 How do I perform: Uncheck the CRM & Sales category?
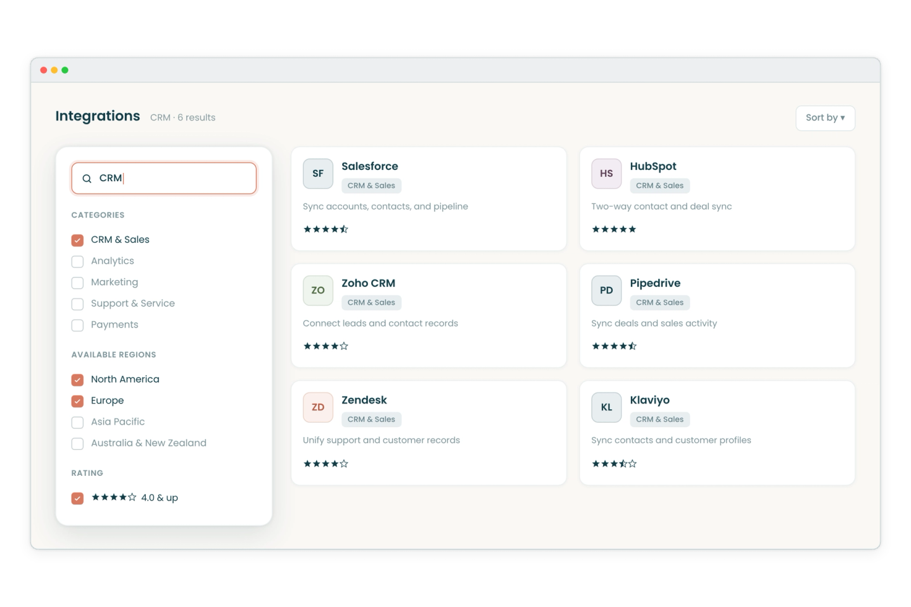tap(77, 240)
